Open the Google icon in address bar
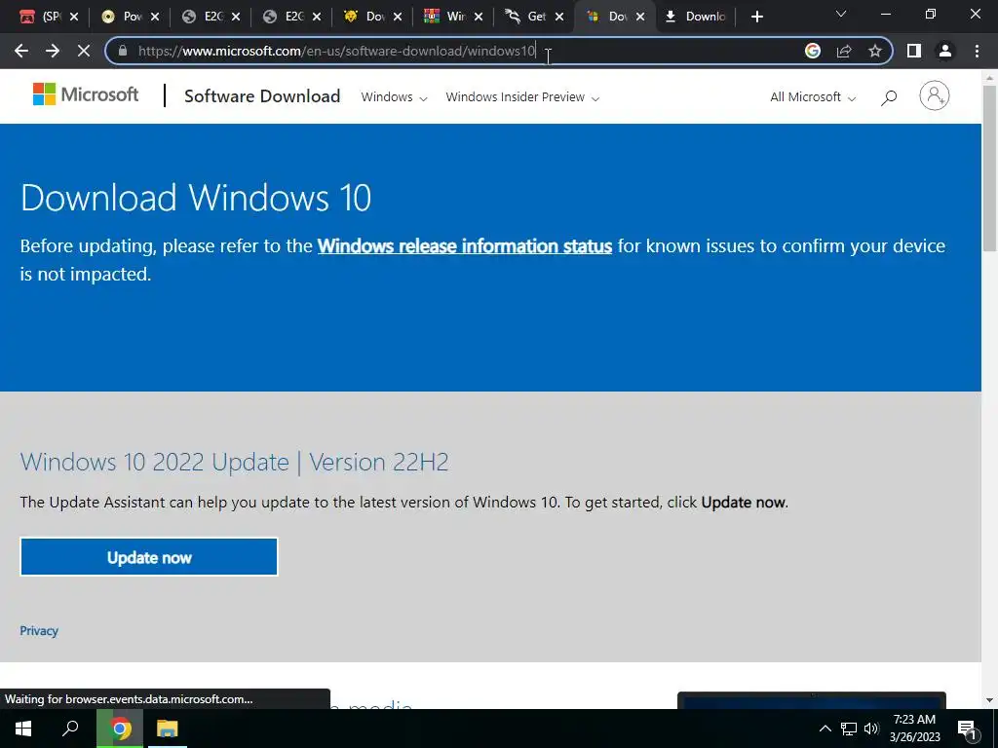This screenshot has height=748, width=998. 812,51
